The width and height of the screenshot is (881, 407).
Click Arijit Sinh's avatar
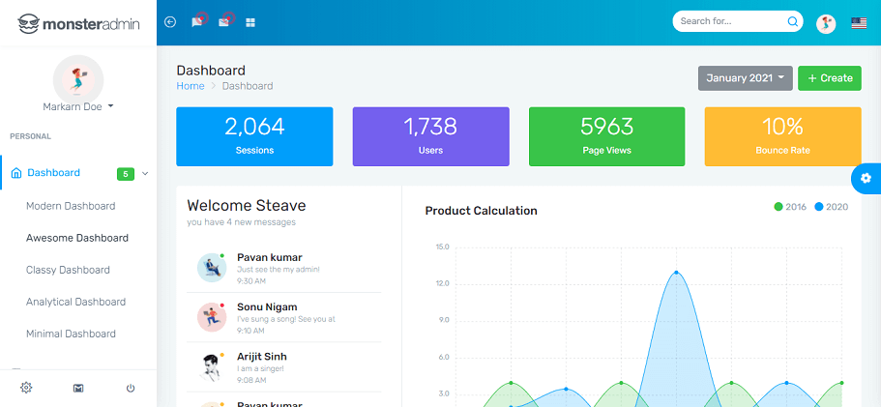[x=211, y=366]
